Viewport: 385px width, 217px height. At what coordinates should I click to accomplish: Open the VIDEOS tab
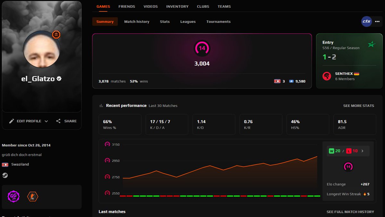(151, 6)
